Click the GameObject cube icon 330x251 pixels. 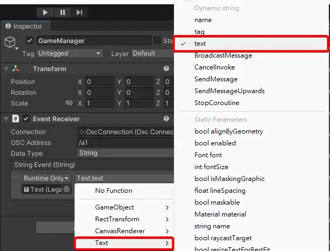click(11, 43)
